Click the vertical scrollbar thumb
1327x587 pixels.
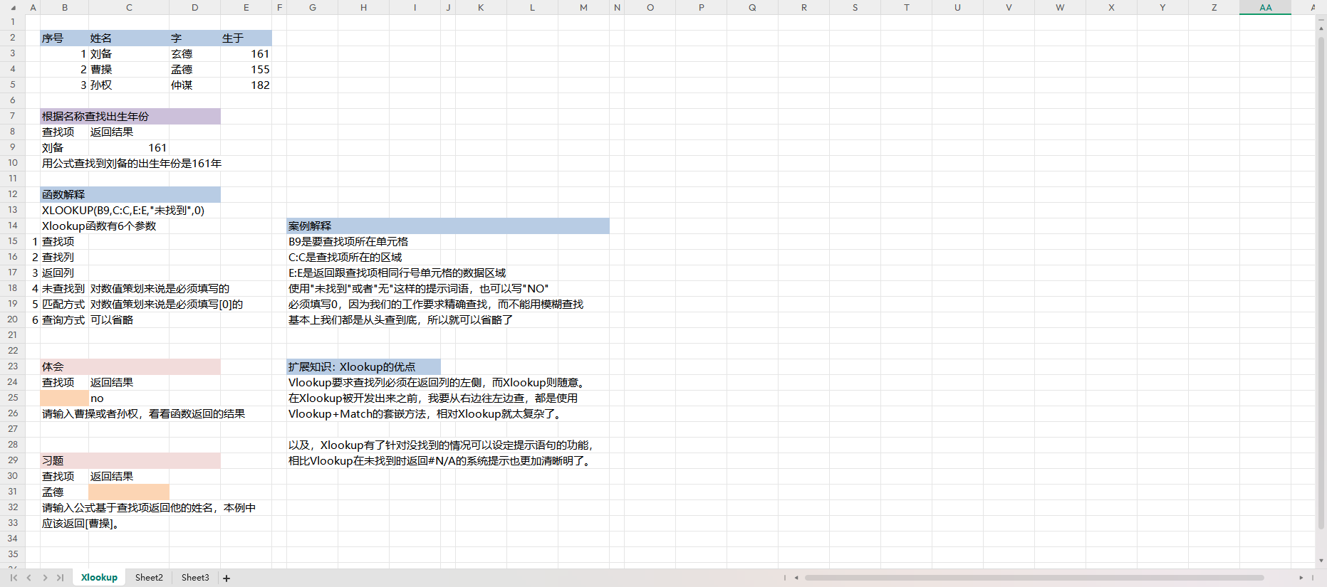1321,285
